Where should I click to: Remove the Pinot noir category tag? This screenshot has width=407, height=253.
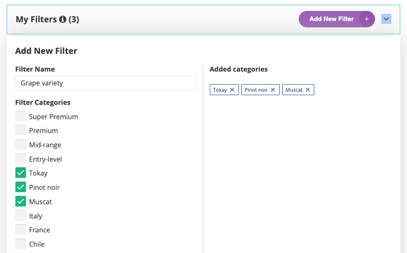click(273, 90)
